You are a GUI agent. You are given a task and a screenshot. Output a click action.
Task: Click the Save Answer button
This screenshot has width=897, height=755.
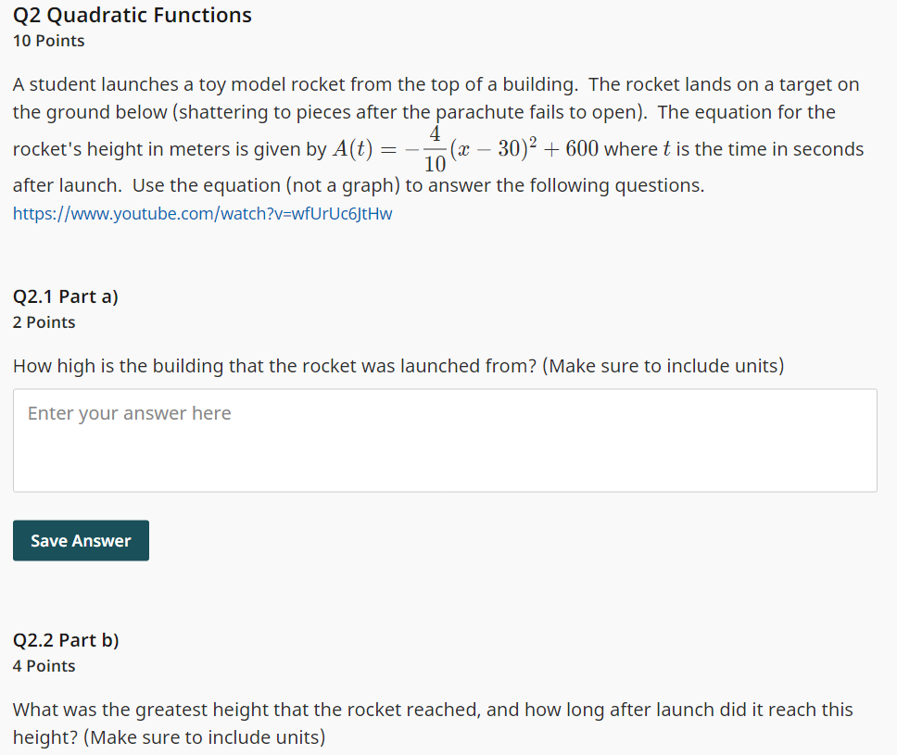(81, 540)
